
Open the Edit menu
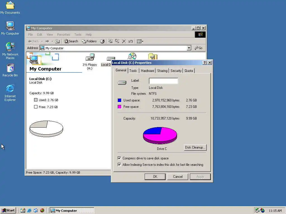(x=40, y=35)
